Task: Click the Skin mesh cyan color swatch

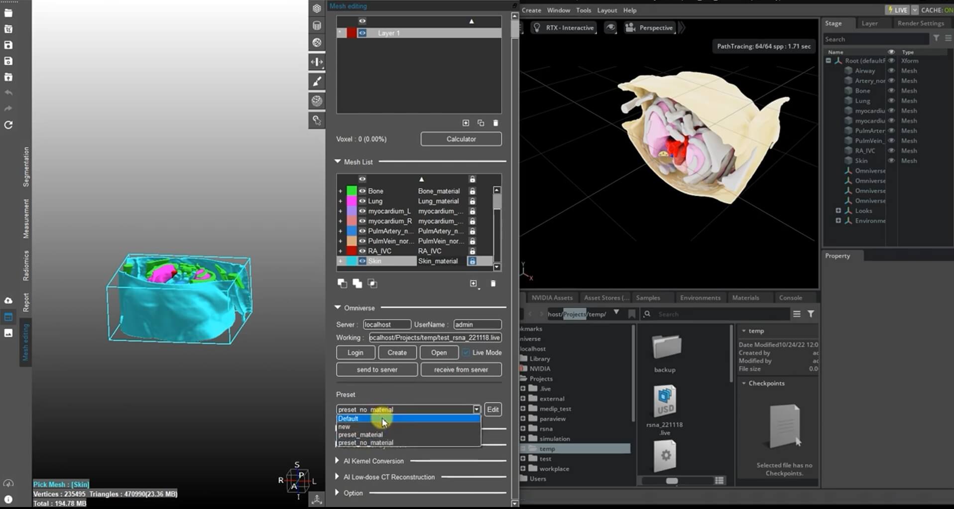Action: click(352, 261)
